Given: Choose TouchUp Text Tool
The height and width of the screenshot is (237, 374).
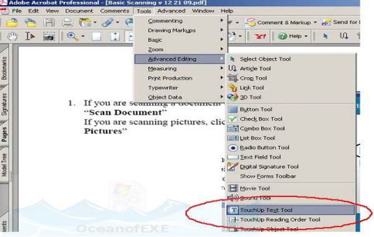Looking at the screenshot, I should tap(290, 210).
